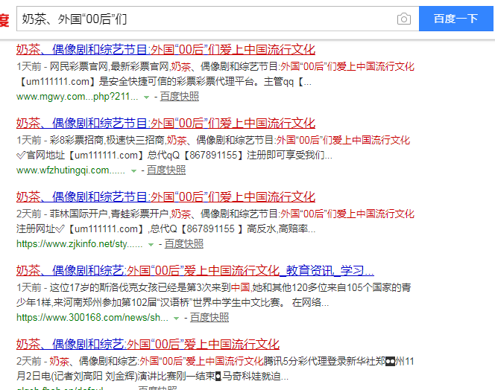The height and width of the screenshot is (390, 495).
Task: Click snippet line starting 注册网址 with um111111.com
Action: tap(165, 229)
